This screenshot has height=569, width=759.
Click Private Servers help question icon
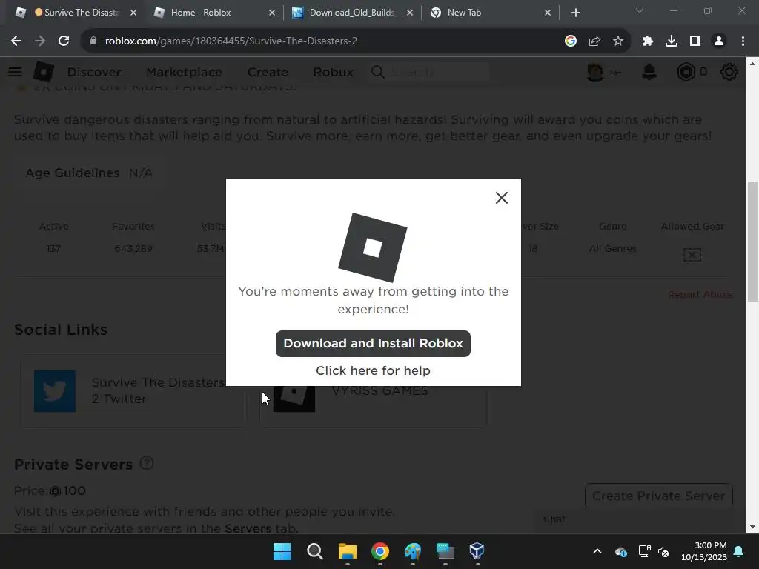pyautogui.click(x=147, y=463)
